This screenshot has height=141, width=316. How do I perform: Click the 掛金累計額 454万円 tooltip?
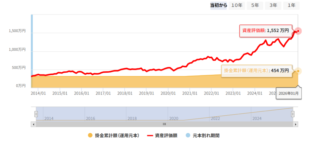[256, 71]
